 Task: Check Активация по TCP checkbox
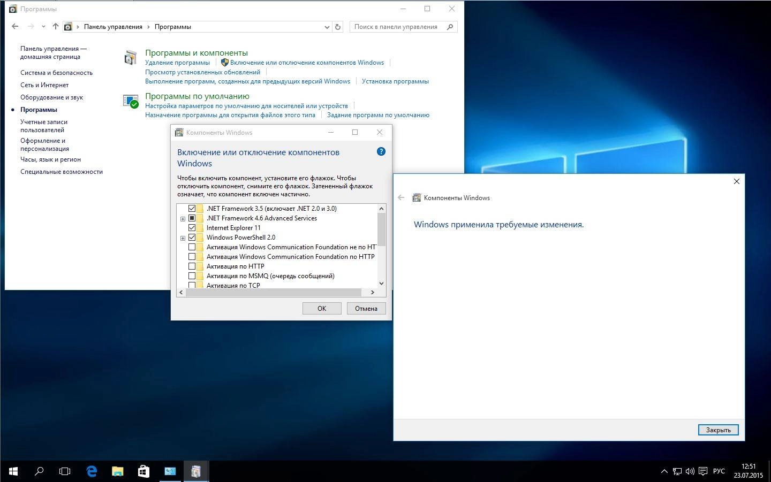coord(192,285)
